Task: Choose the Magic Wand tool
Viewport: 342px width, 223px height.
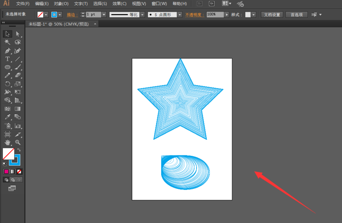Action: click(8, 42)
